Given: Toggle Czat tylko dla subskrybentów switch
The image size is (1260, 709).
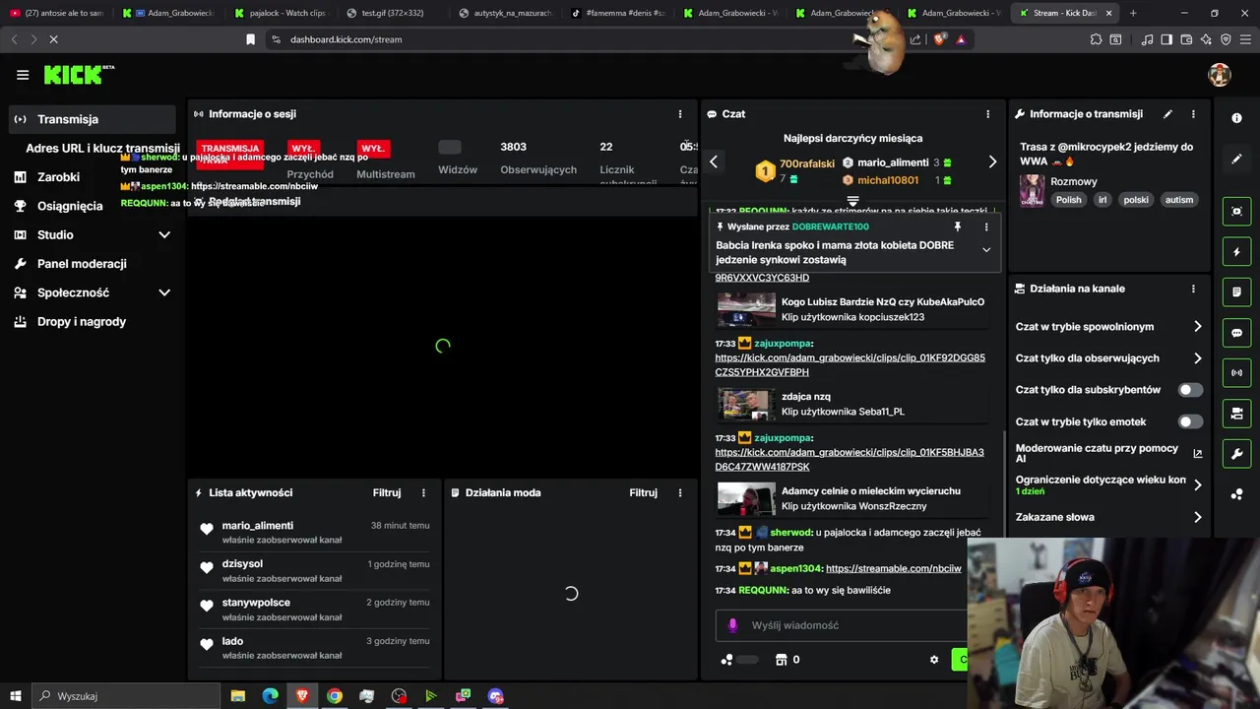Looking at the screenshot, I should click(1190, 390).
